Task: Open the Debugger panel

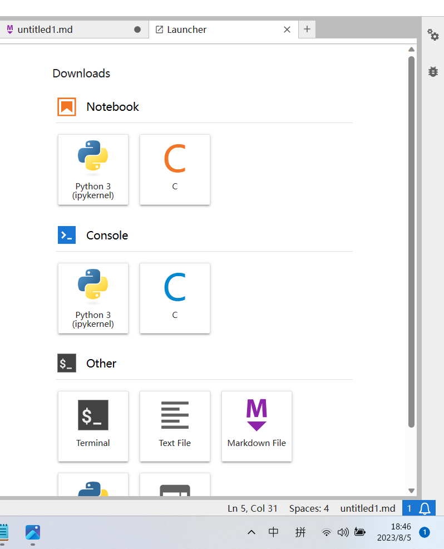Action: (x=433, y=71)
